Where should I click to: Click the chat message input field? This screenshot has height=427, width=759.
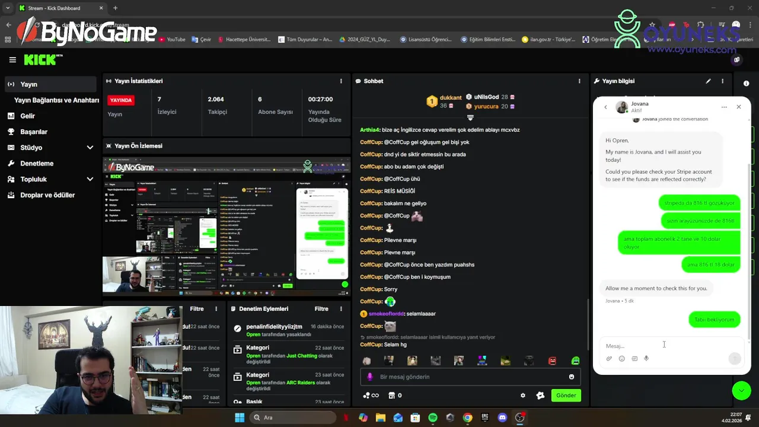(x=471, y=377)
